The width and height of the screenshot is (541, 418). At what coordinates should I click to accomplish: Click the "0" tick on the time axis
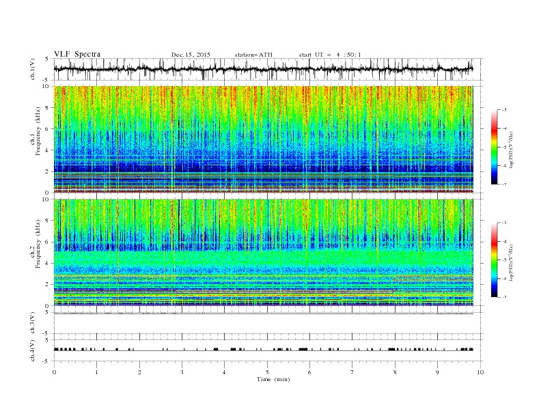click(x=54, y=372)
